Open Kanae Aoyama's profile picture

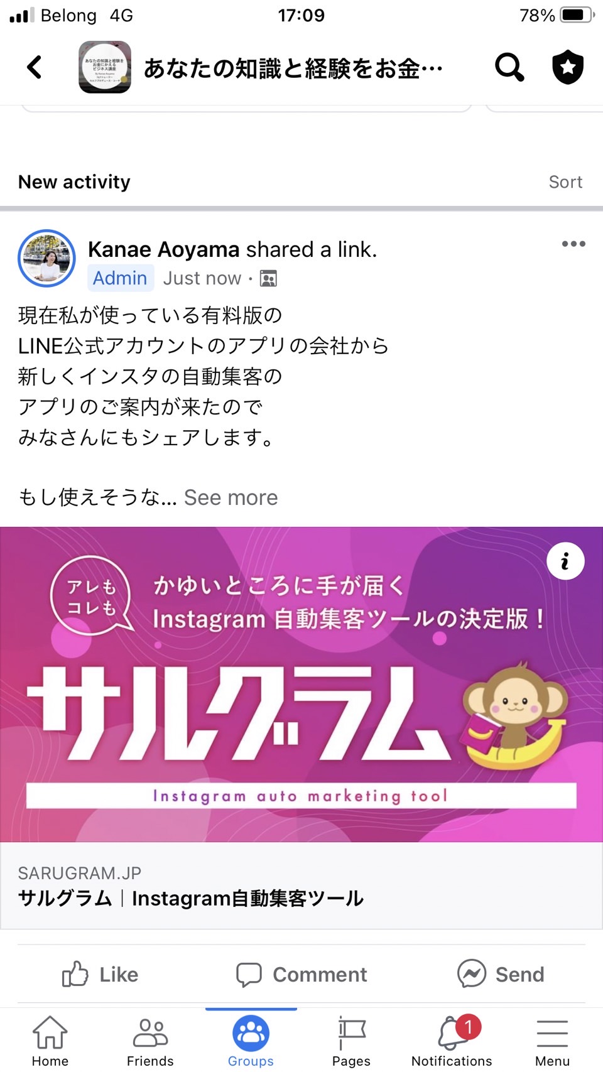tap(46, 258)
